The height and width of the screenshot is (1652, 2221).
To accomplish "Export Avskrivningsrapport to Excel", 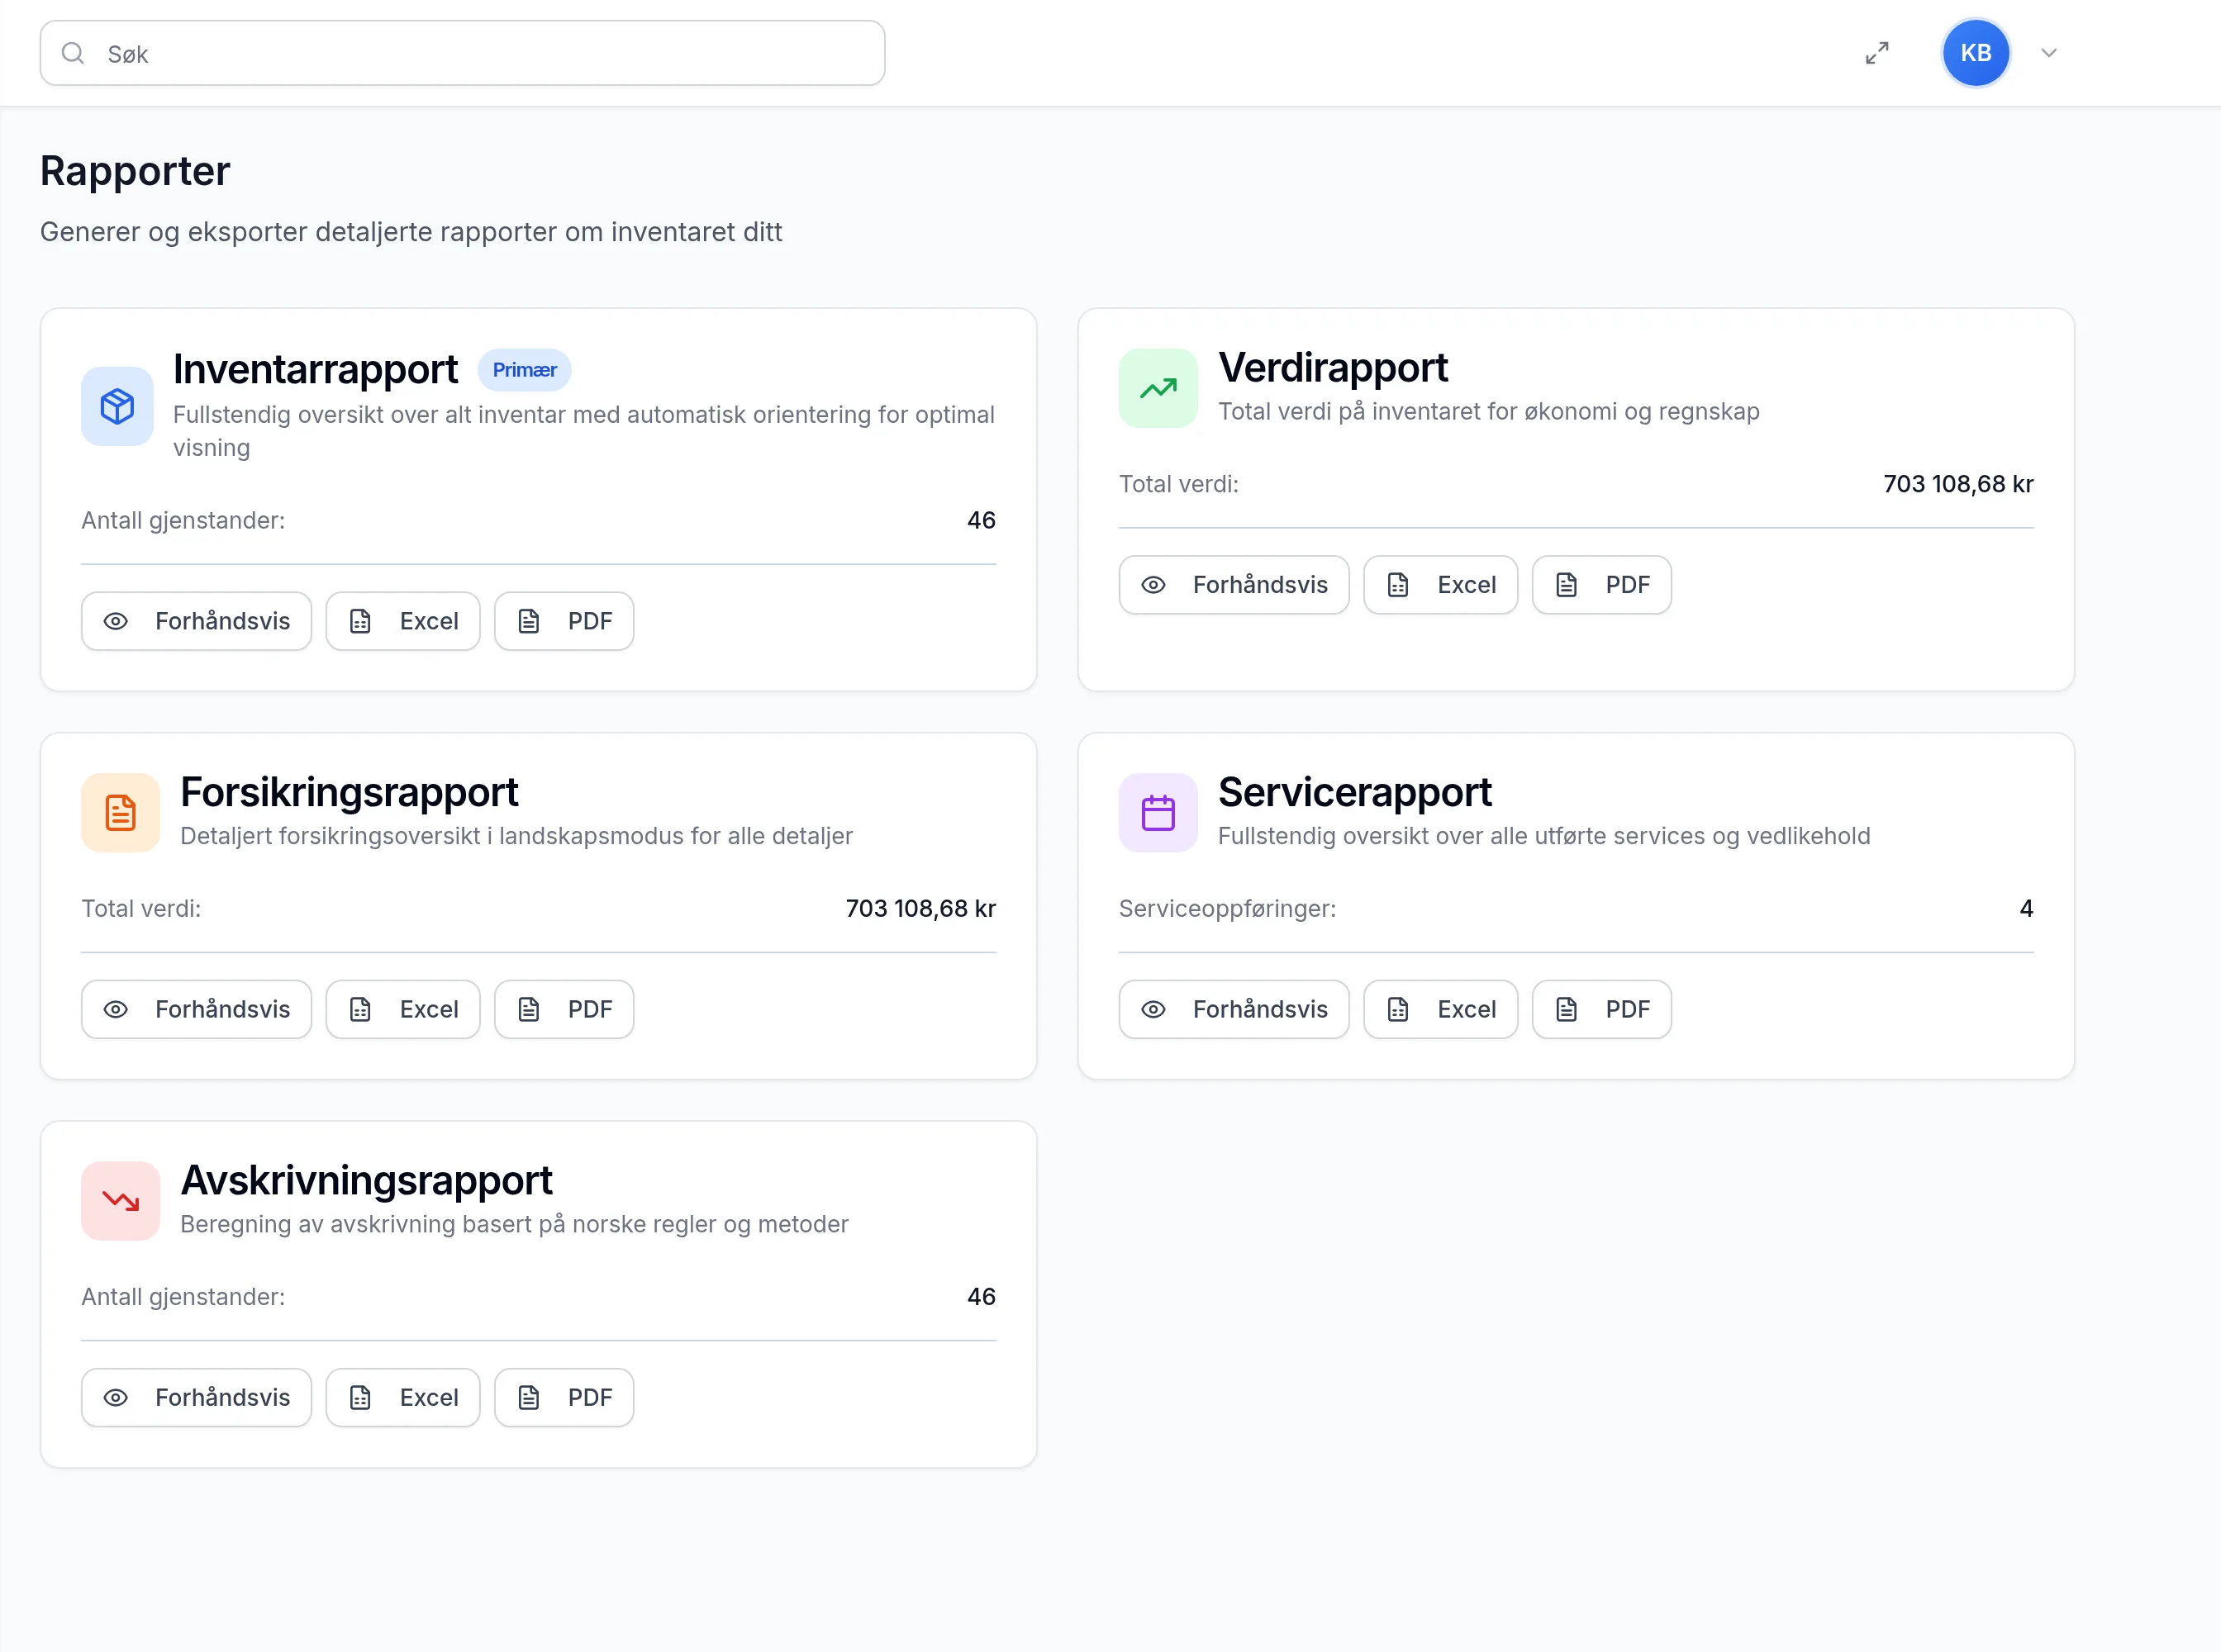I will tap(403, 1397).
